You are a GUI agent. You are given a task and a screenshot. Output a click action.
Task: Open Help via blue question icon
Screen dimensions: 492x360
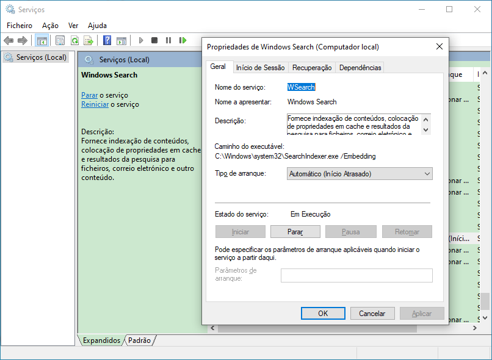pyautogui.click(x=107, y=40)
